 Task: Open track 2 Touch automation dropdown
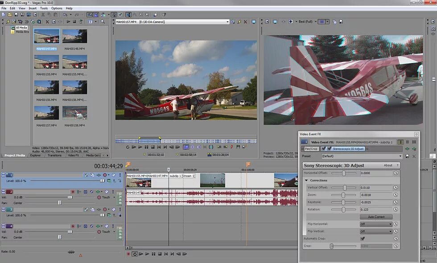point(114,197)
